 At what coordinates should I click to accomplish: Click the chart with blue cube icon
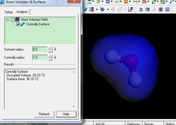131,9
